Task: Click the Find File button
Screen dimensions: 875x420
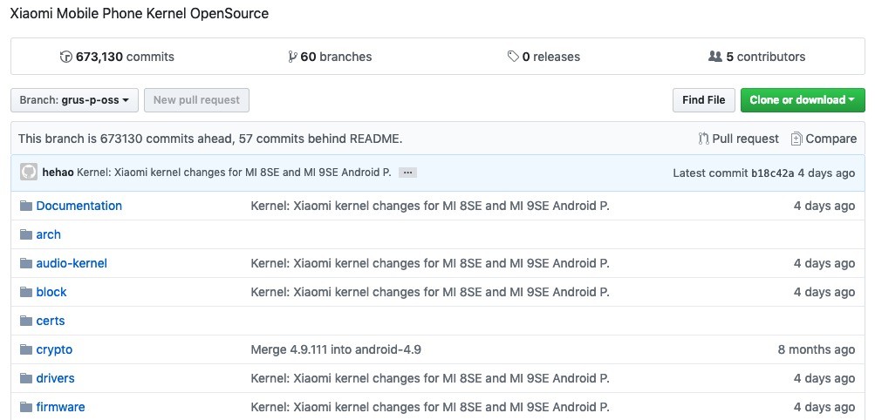Action: 704,100
